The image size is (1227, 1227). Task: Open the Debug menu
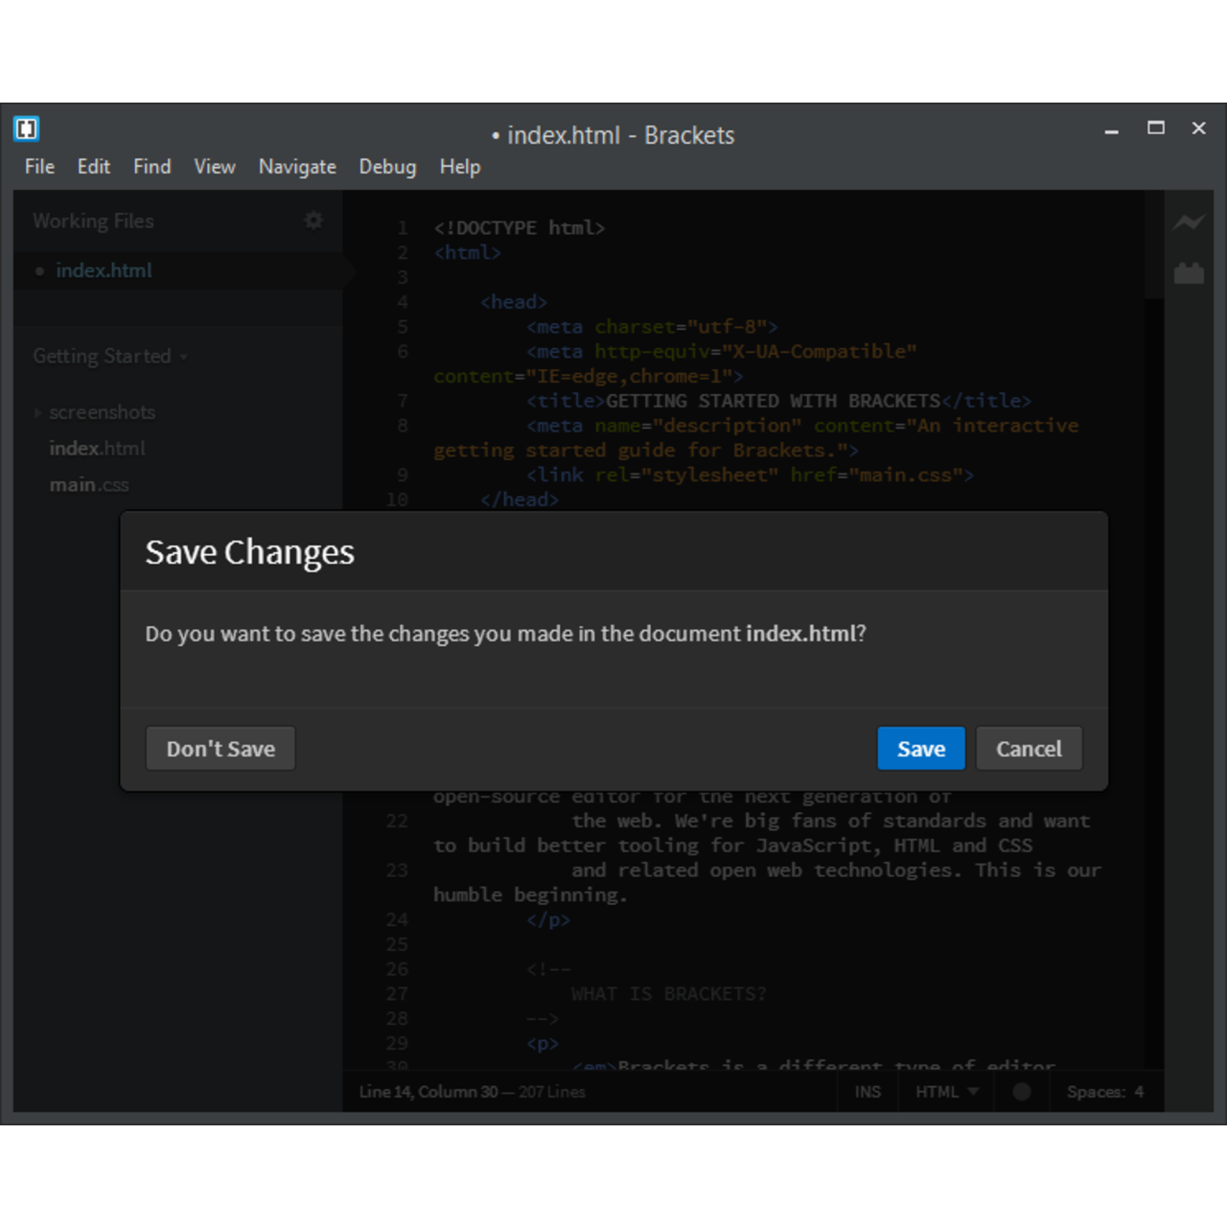tap(387, 167)
